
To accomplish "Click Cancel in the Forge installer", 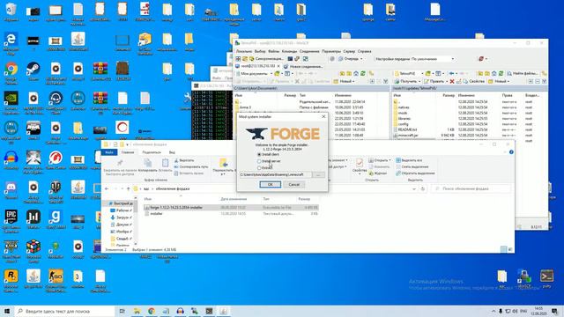I will click(x=293, y=184).
